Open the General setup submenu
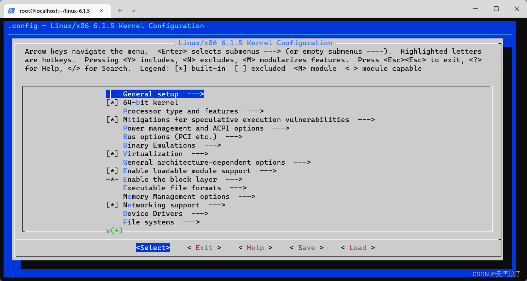 point(155,94)
